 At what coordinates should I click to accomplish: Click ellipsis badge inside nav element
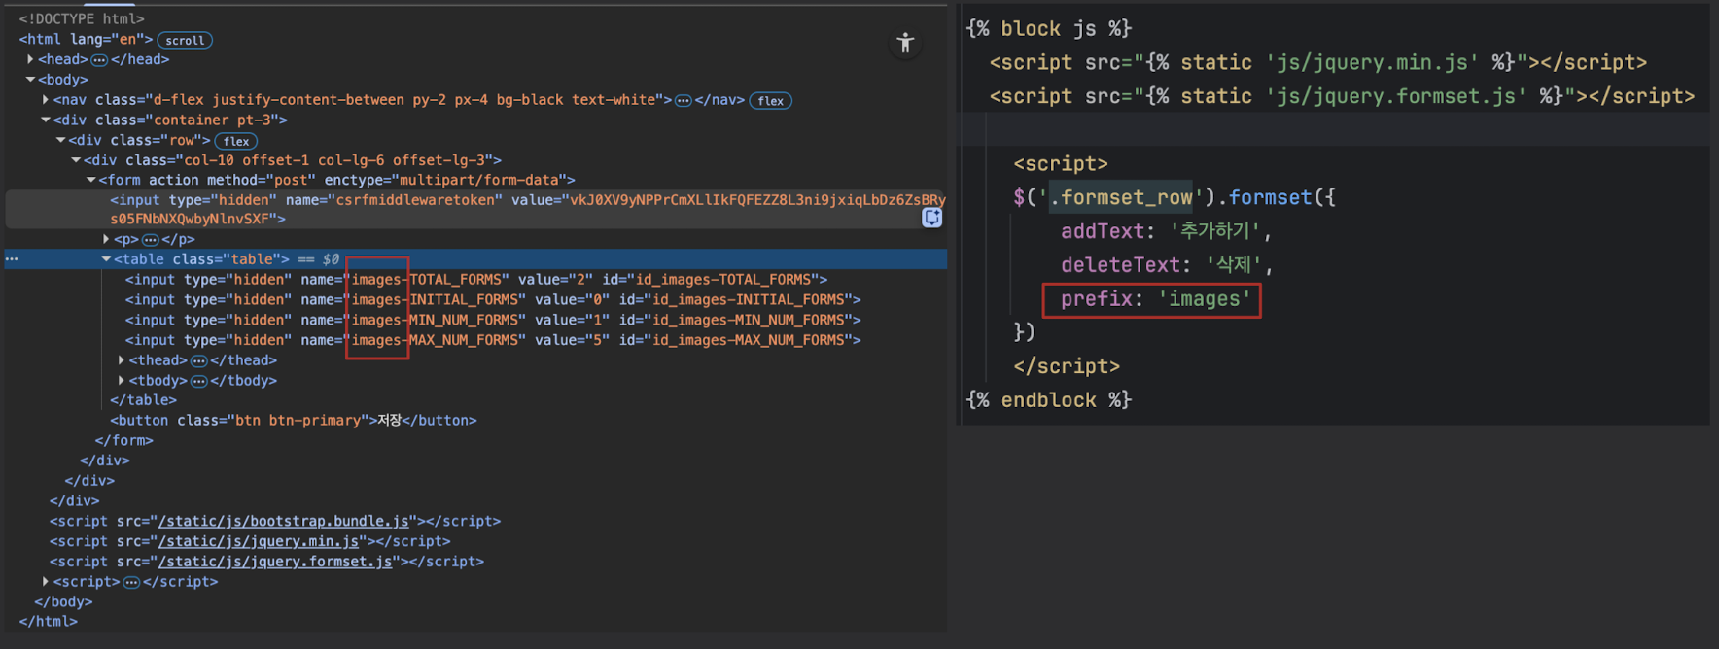click(684, 101)
